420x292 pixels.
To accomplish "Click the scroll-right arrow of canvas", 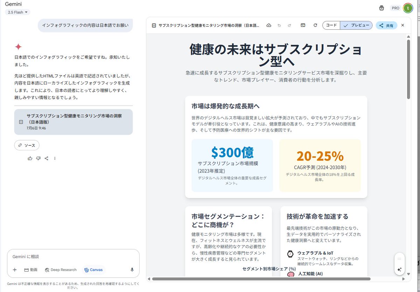I will click(404, 279).
